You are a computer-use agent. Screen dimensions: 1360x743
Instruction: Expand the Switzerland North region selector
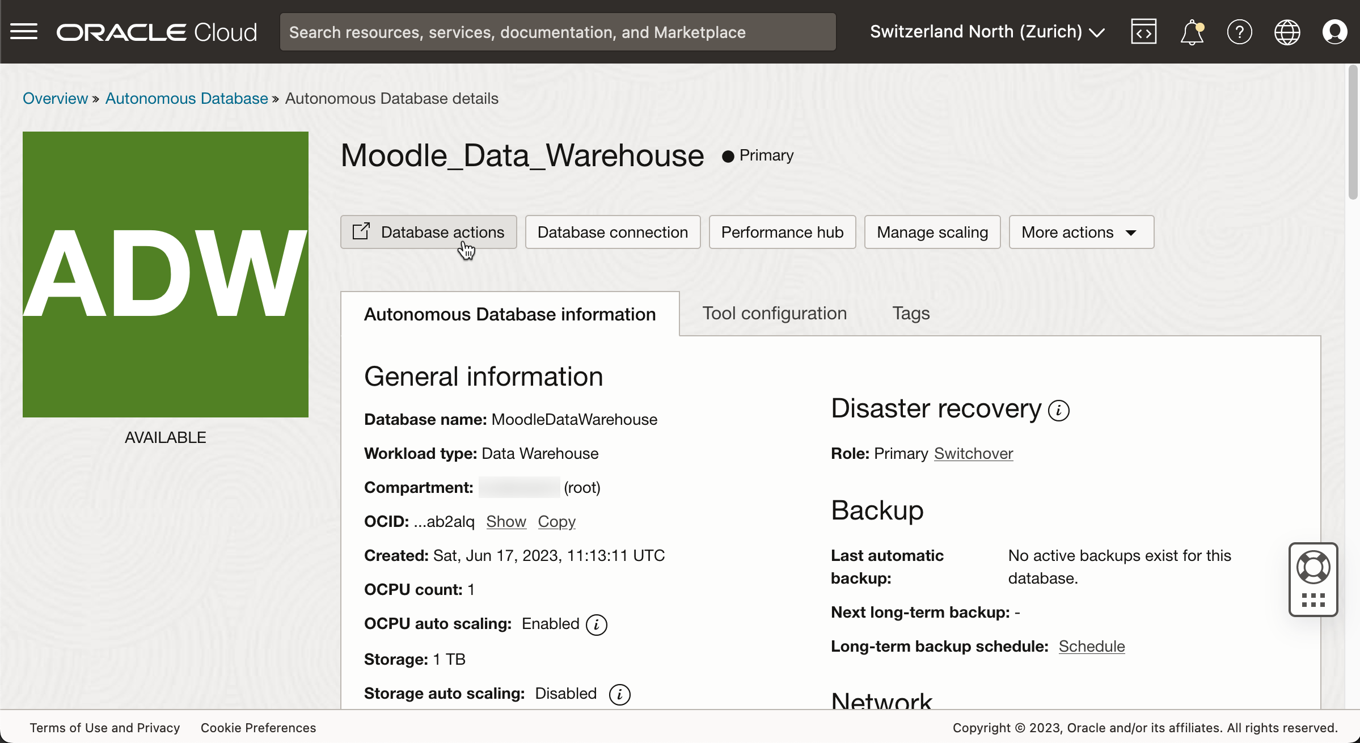click(987, 32)
